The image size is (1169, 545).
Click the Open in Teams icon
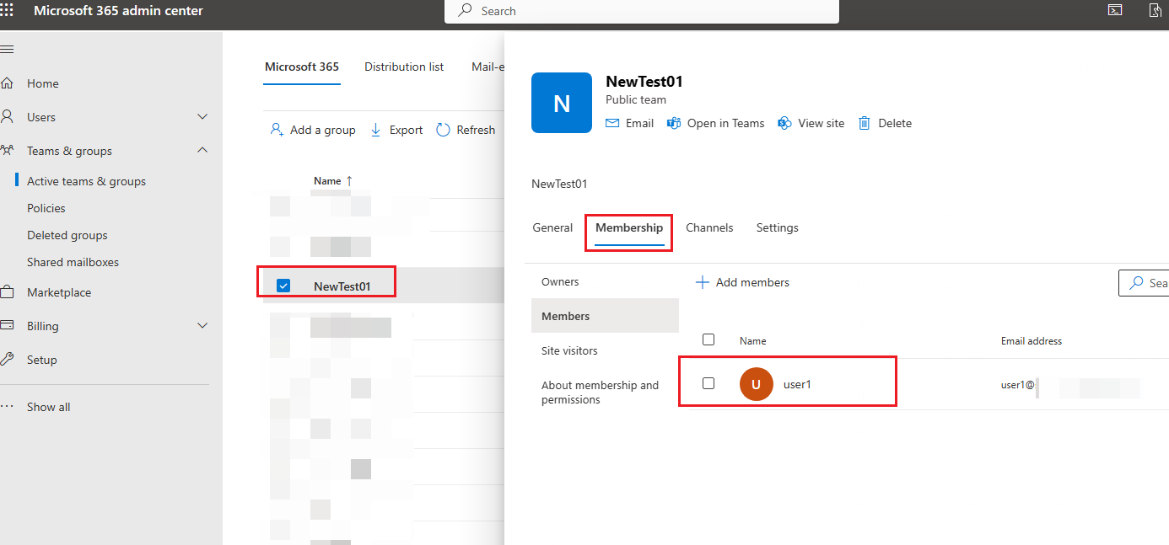click(x=674, y=123)
